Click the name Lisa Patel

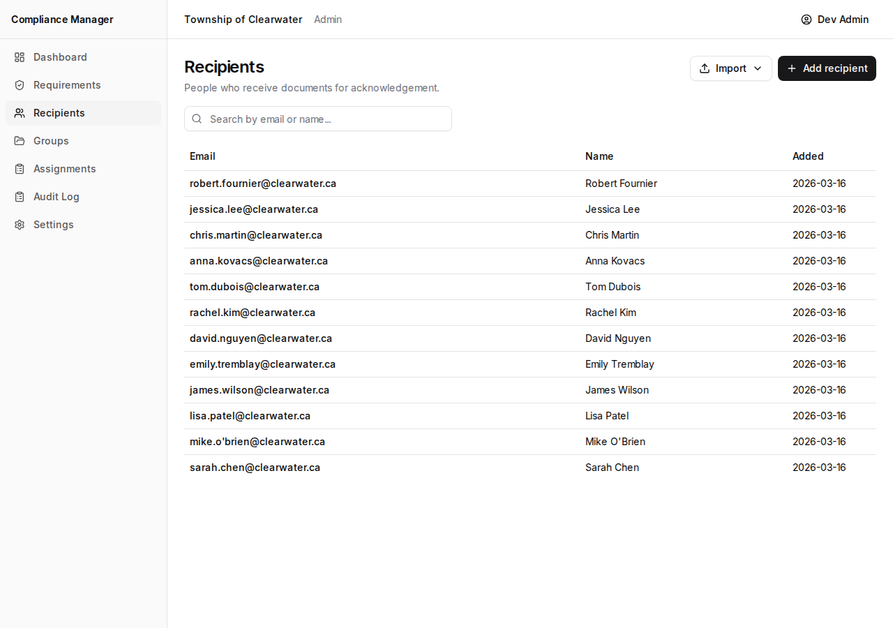pyautogui.click(x=607, y=416)
